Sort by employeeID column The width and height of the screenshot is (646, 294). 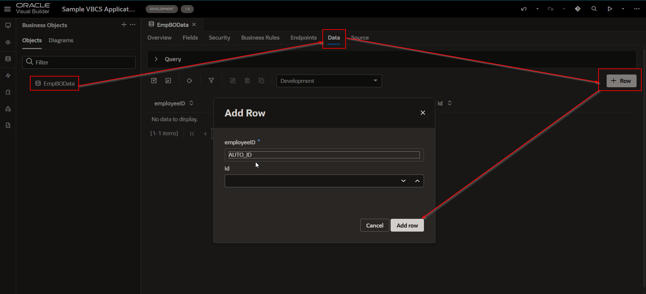(x=191, y=103)
